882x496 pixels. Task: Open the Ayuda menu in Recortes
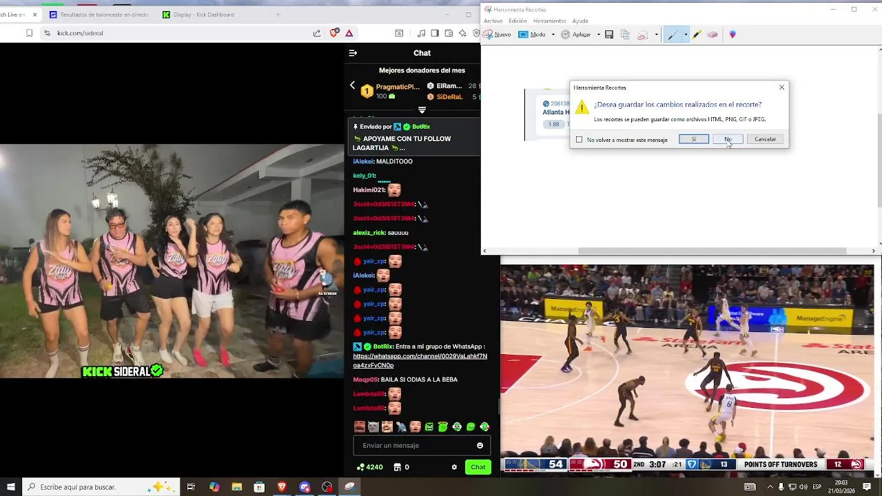tap(580, 21)
